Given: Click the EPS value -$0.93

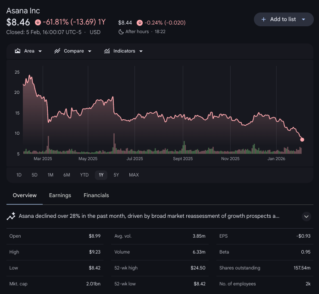Looking at the screenshot, I should click(x=303, y=236).
